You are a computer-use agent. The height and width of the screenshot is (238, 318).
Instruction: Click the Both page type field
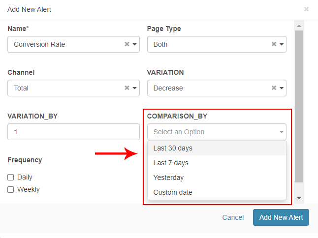[x=217, y=44]
